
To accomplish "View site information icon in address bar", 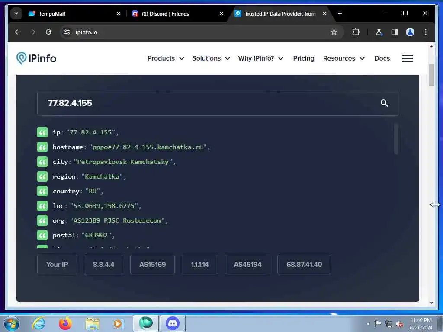I will [67, 32].
